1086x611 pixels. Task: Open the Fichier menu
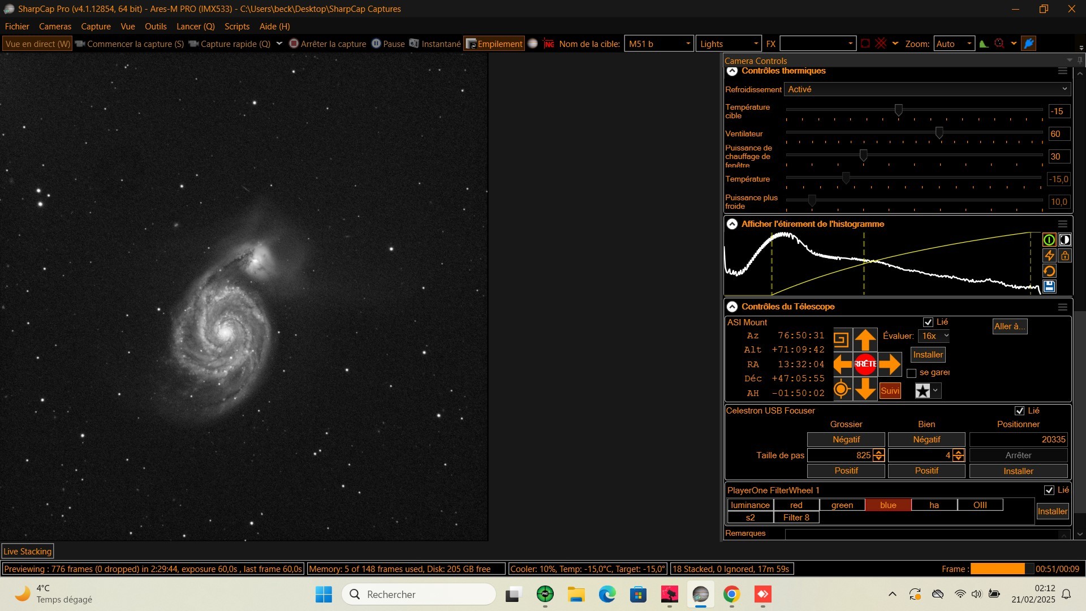[x=17, y=27]
